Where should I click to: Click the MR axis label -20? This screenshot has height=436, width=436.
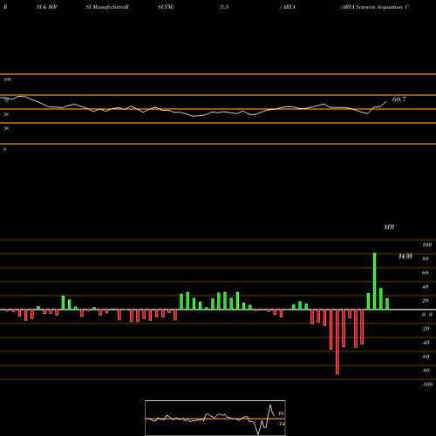[426, 329]
